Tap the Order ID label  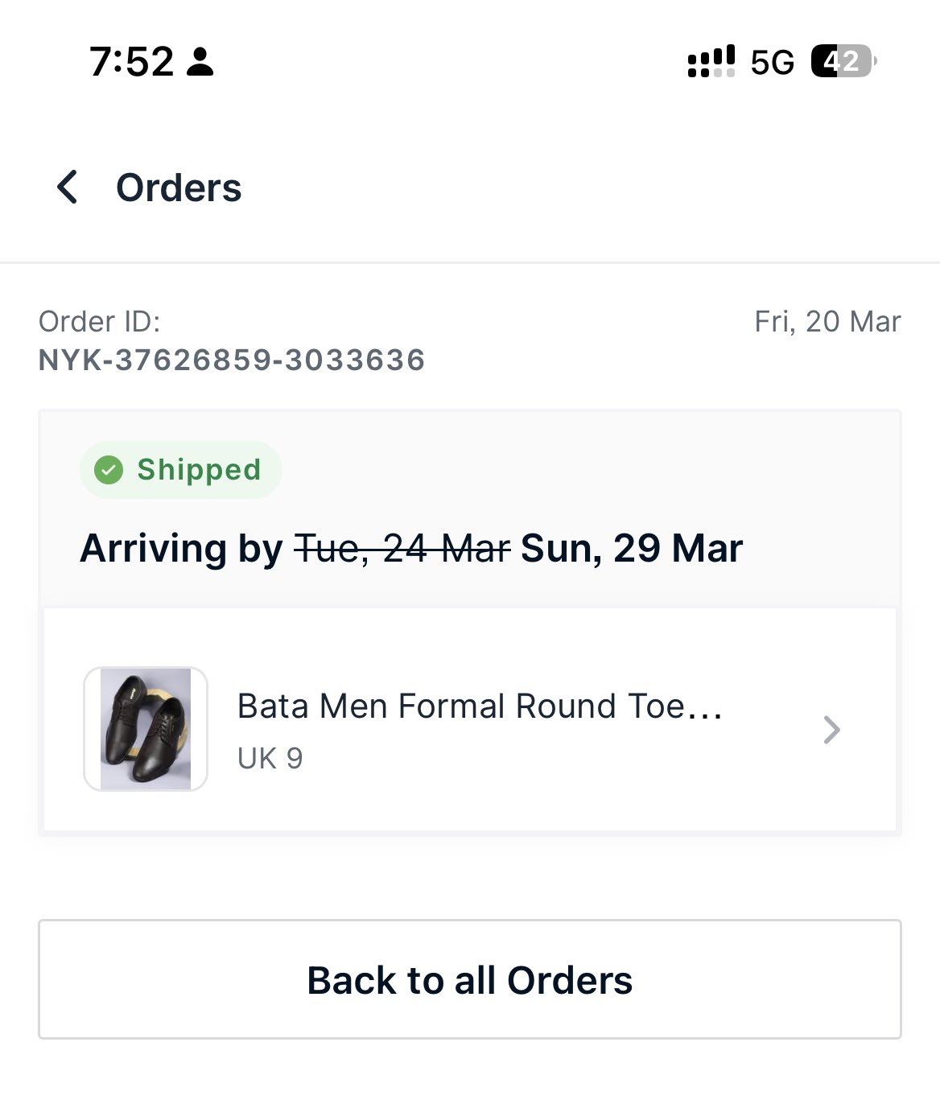point(100,321)
